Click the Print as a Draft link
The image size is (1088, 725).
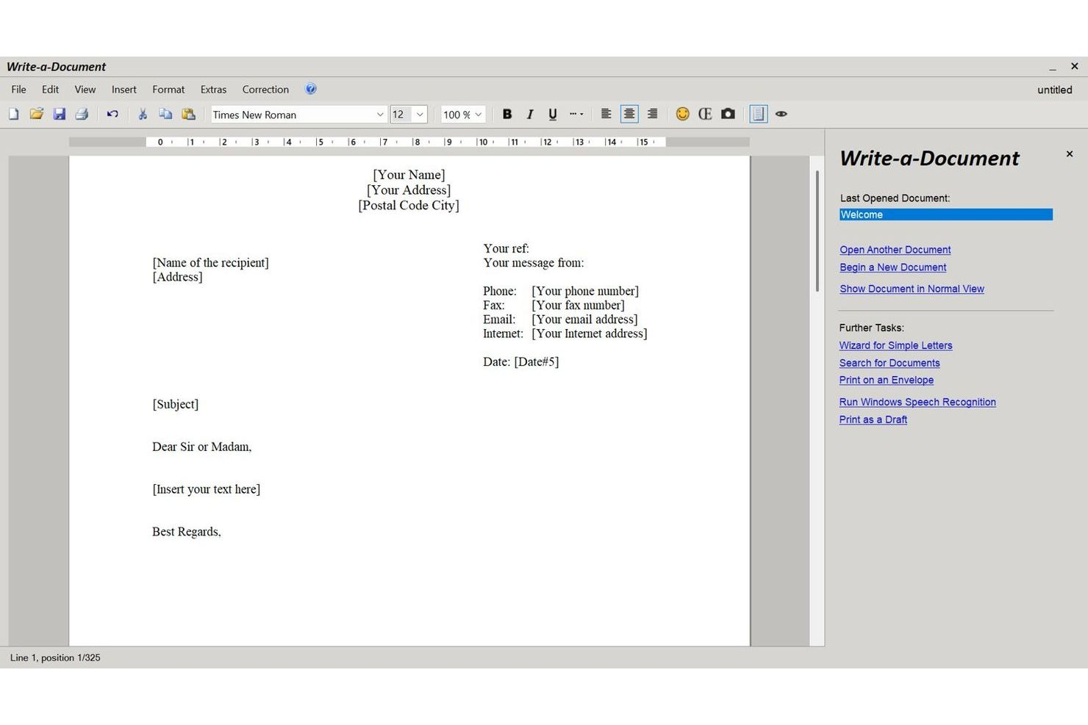873,419
